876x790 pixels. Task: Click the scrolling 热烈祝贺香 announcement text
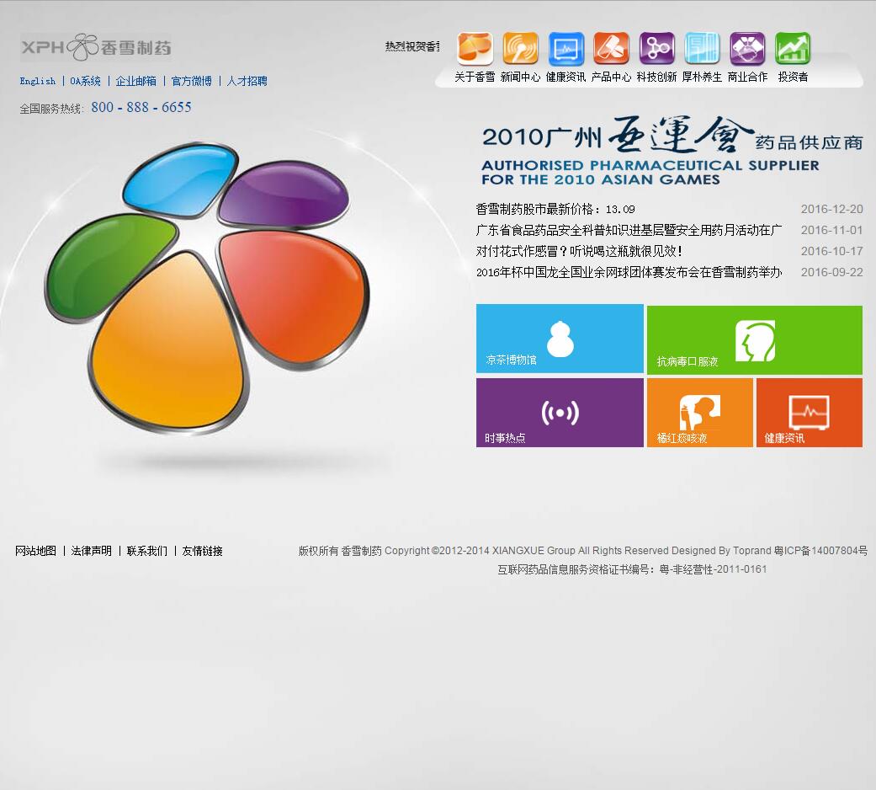click(412, 46)
